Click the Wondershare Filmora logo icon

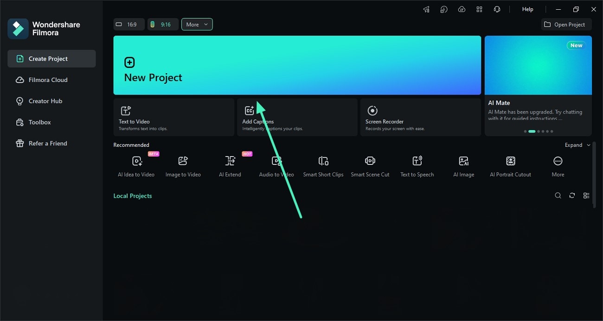pos(18,29)
